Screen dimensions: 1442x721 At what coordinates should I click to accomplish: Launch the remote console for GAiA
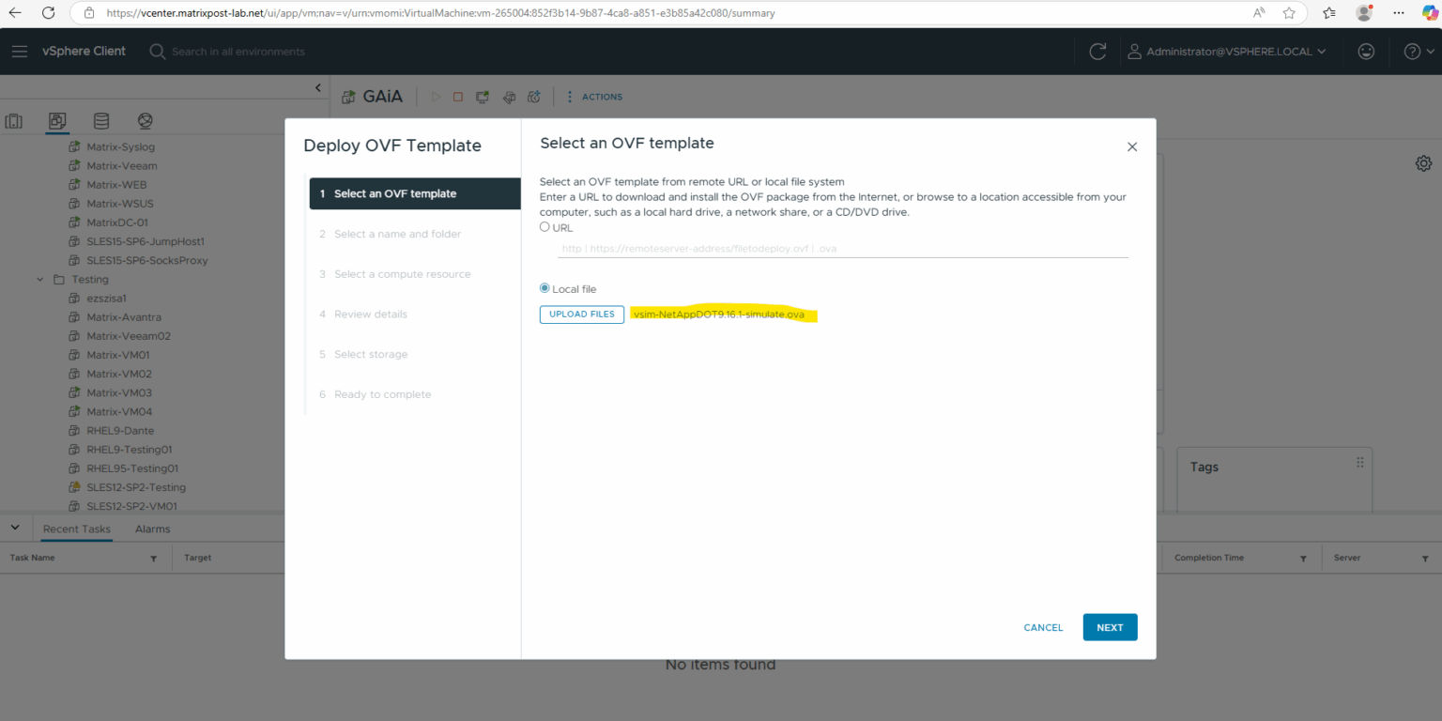[482, 96]
